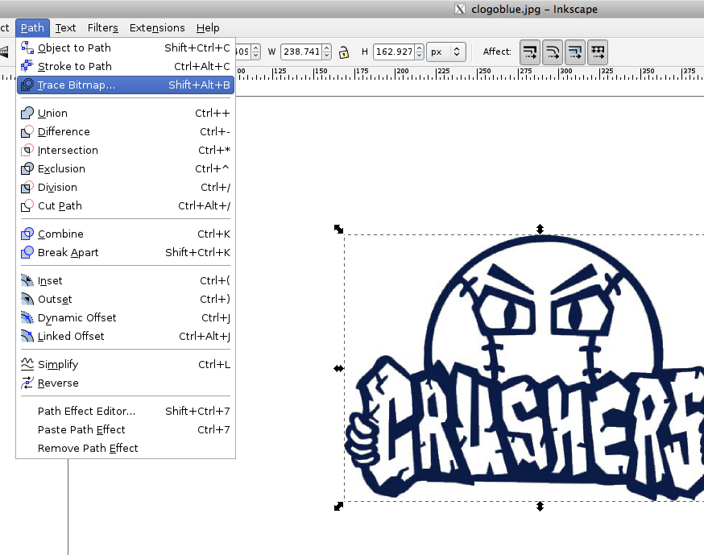The height and width of the screenshot is (555, 704).
Task: Click the Object to Path icon
Action: [x=27, y=48]
